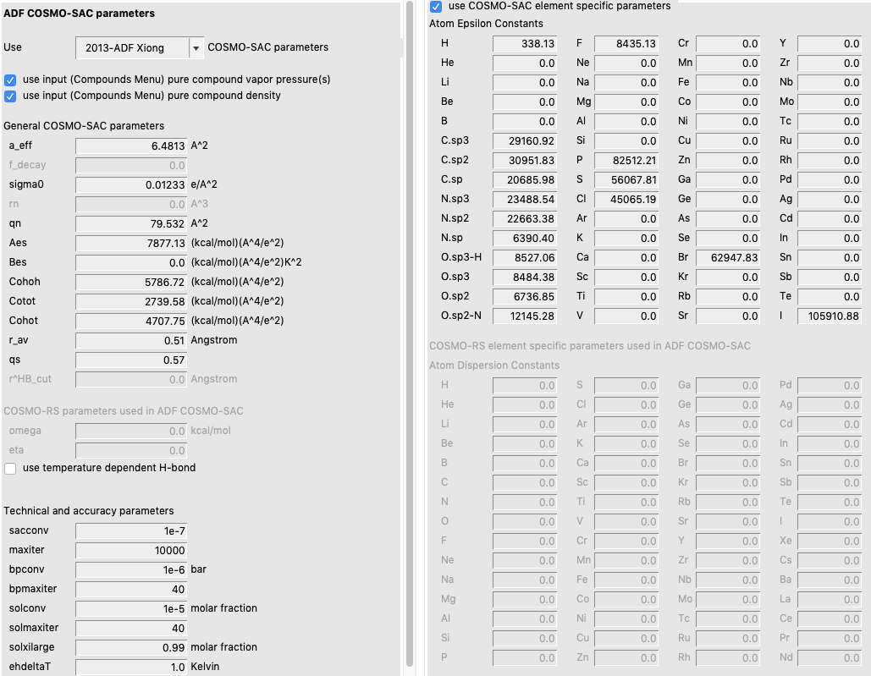Viewport: 871px width, 676px height.
Task: Click the O.sp3-H epsilon constant field
Action: 525,257
